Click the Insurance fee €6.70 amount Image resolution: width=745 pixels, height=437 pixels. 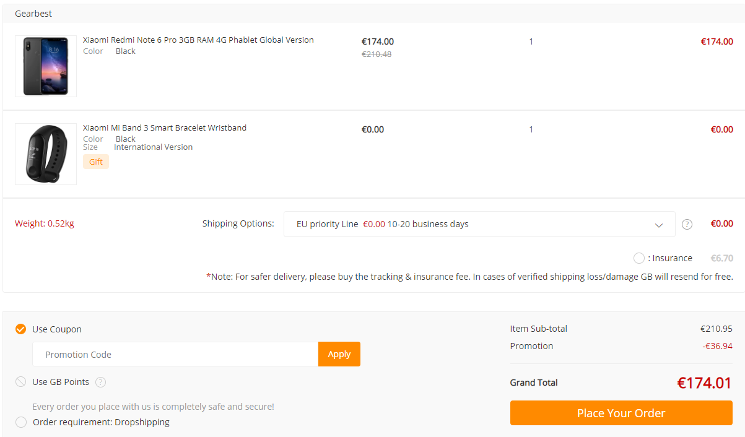coord(721,258)
